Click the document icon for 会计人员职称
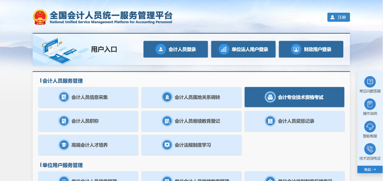Viewport: 383px width, 181px height. tap(64, 121)
